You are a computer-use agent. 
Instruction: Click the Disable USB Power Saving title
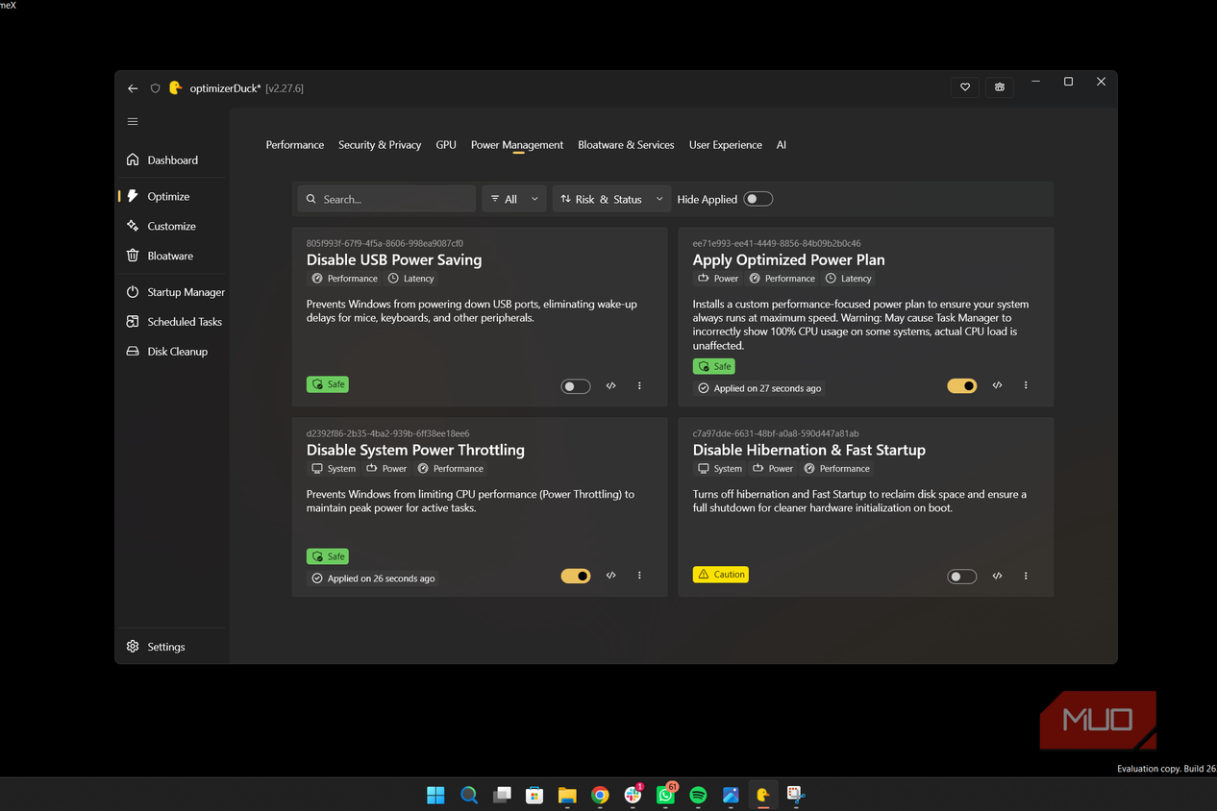click(x=394, y=259)
